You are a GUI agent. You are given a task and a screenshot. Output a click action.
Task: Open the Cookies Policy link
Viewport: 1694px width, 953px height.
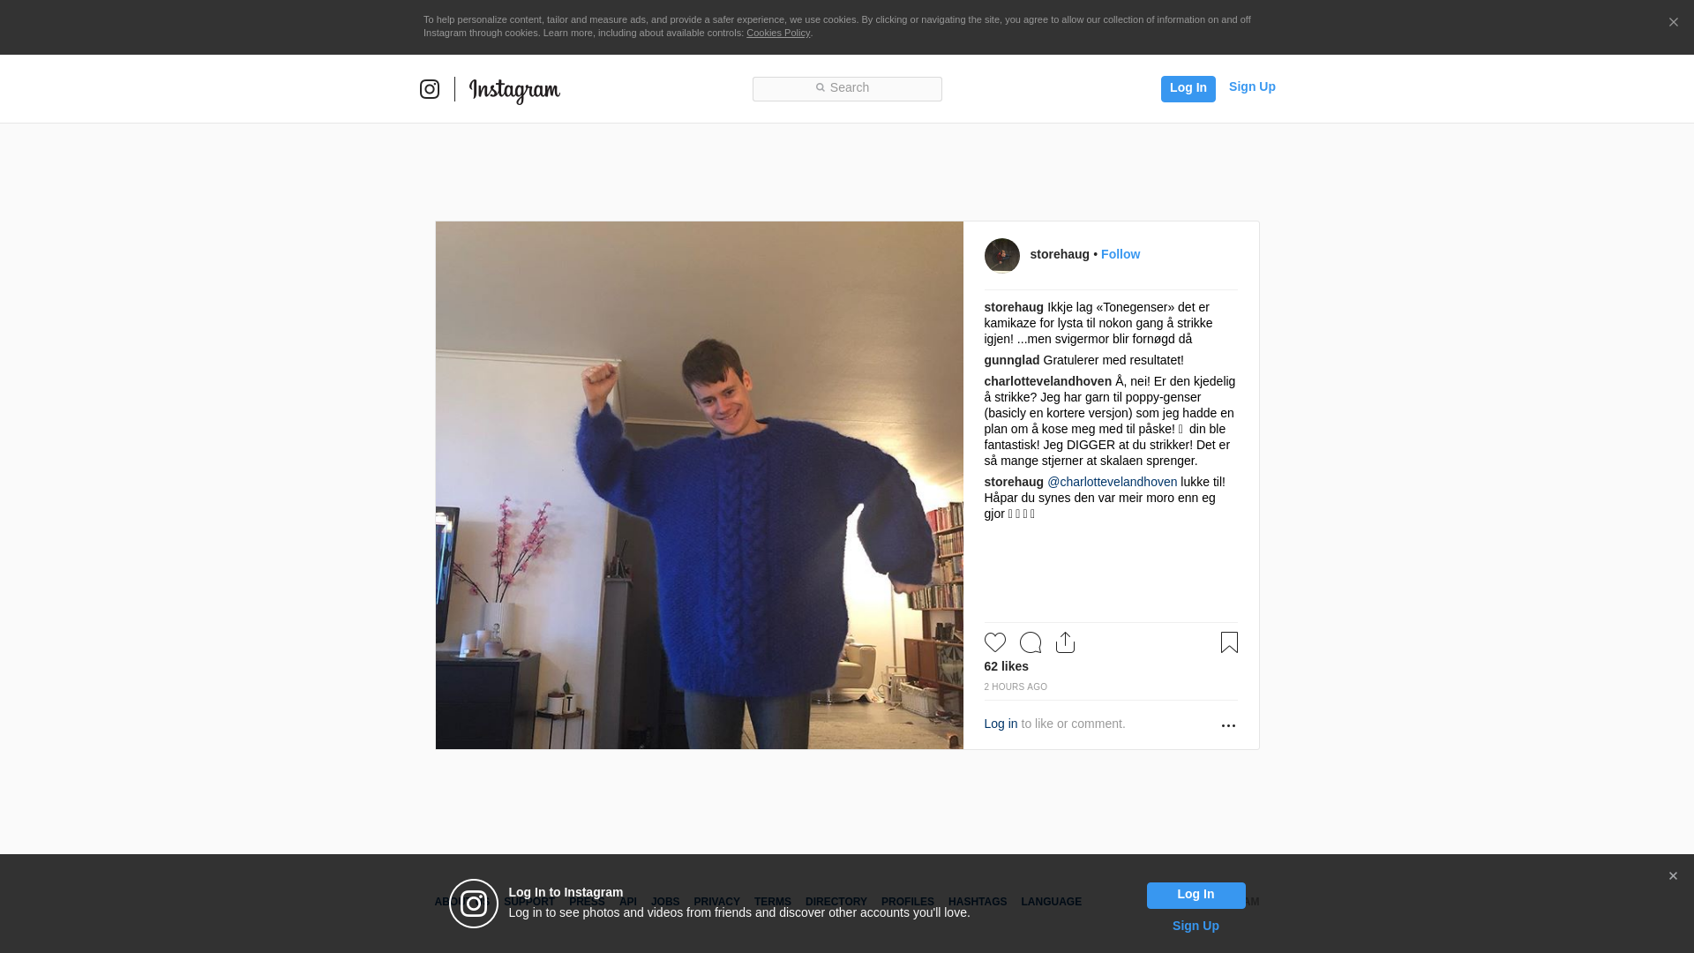point(777,33)
